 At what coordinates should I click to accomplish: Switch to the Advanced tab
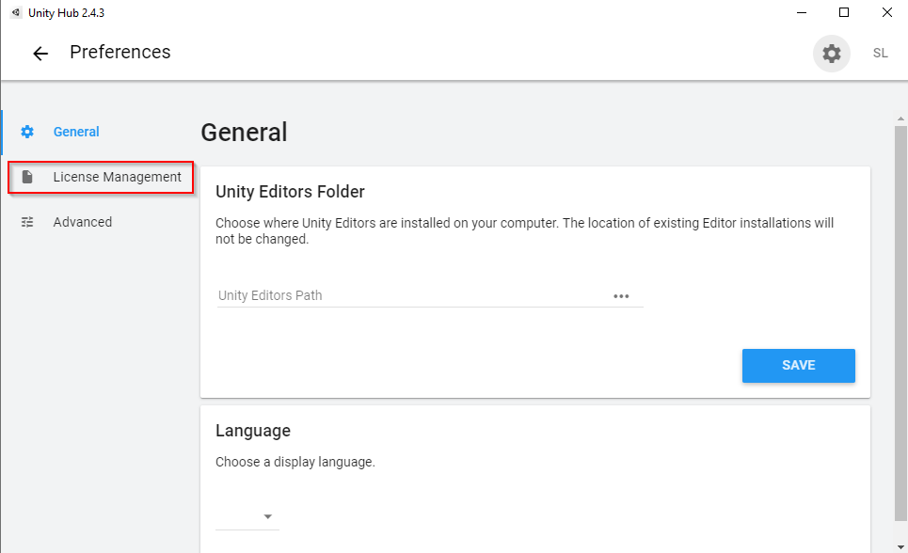pos(82,222)
